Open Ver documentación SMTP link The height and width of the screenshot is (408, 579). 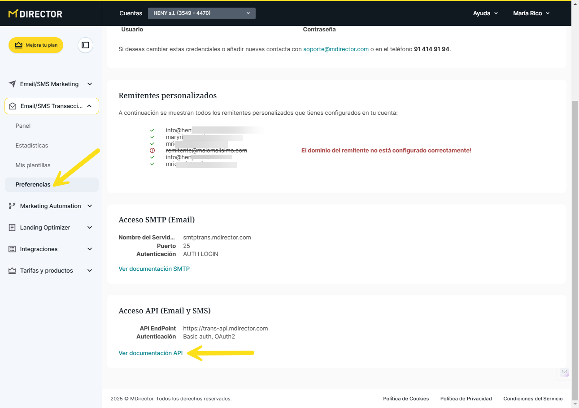pyautogui.click(x=154, y=269)
